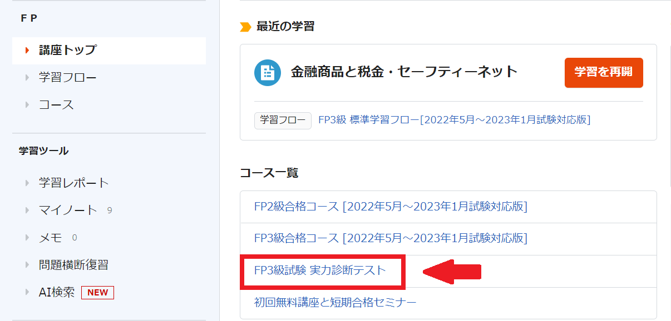The image size is (671, 321).
Task: Open マイノート from the sidebar
Action: (x=68, y=210)
